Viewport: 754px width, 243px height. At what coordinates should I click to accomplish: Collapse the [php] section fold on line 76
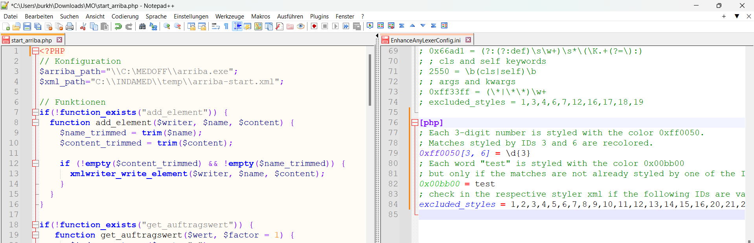[x=415, y=122]
